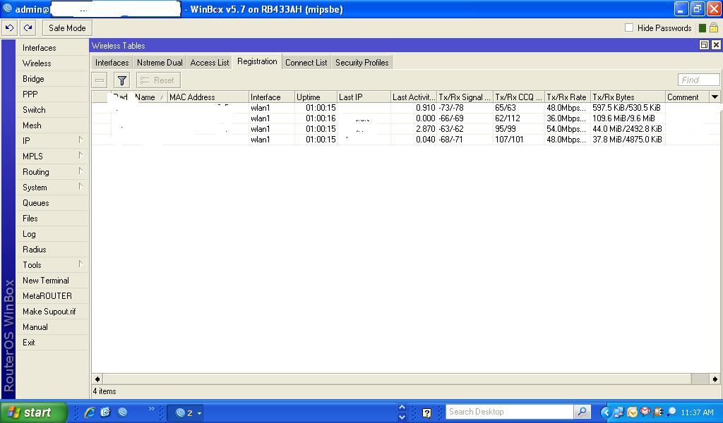Expand hidden system tray icons
723x423 pixels.
(x=606, y=412)
